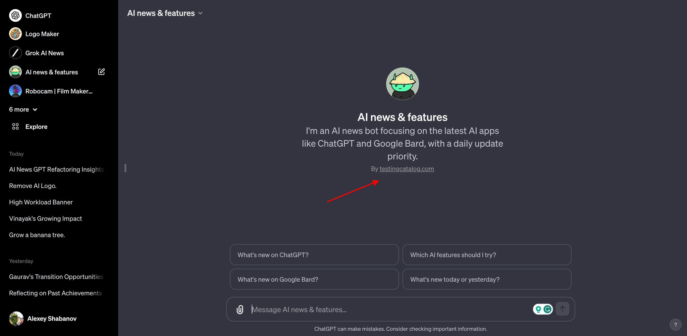Open the Grok AI News slash icon
Image resolution: width=687 pixels, height=336 pixels.
[15, 53]
